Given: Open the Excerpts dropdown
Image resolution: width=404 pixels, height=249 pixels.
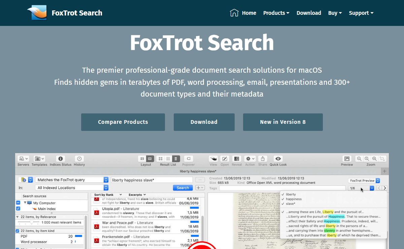Looking at the screenshot, I should coord(137,194).
